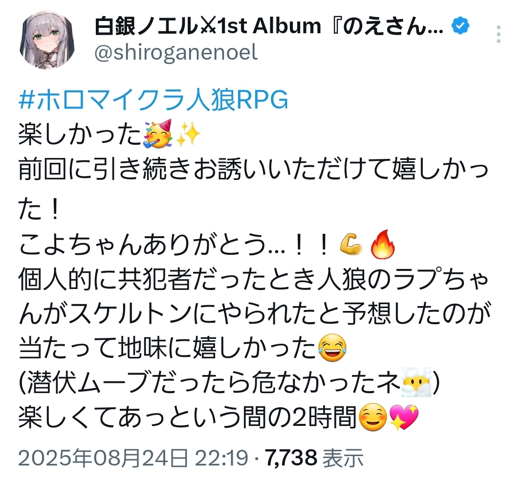The height and width of the screenshot is (487, 528).
Task: Click the smiling blushing face emoji
Action: pos(373,418)
